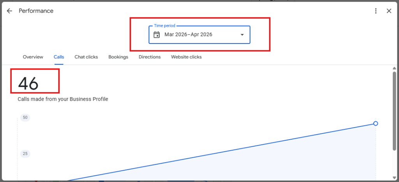The width and height of the screenshot is (399, 182).
Task: Click the Performance title text
Action: [x=36, y=11]
